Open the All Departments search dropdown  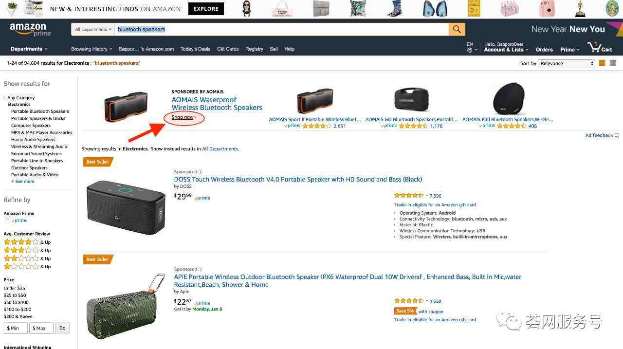(x=93, y=29)
